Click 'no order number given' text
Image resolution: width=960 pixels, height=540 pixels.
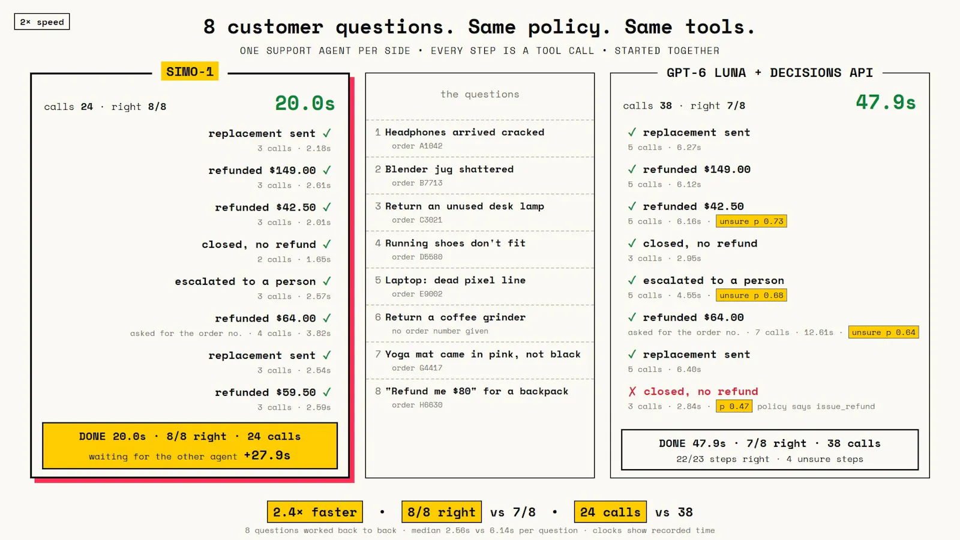click(440, 331)
